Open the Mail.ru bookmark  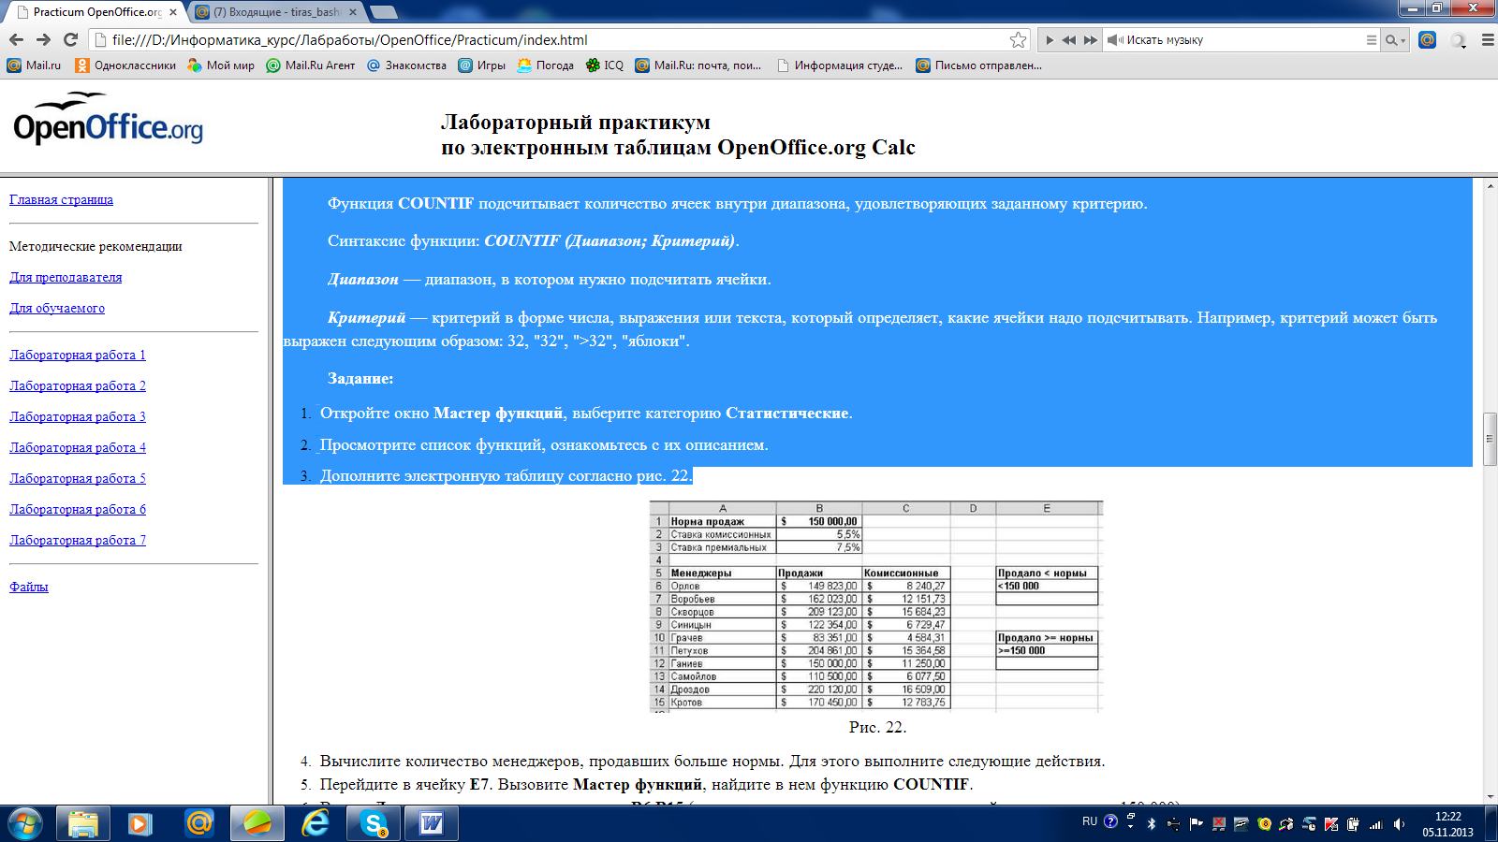[34, 65]
